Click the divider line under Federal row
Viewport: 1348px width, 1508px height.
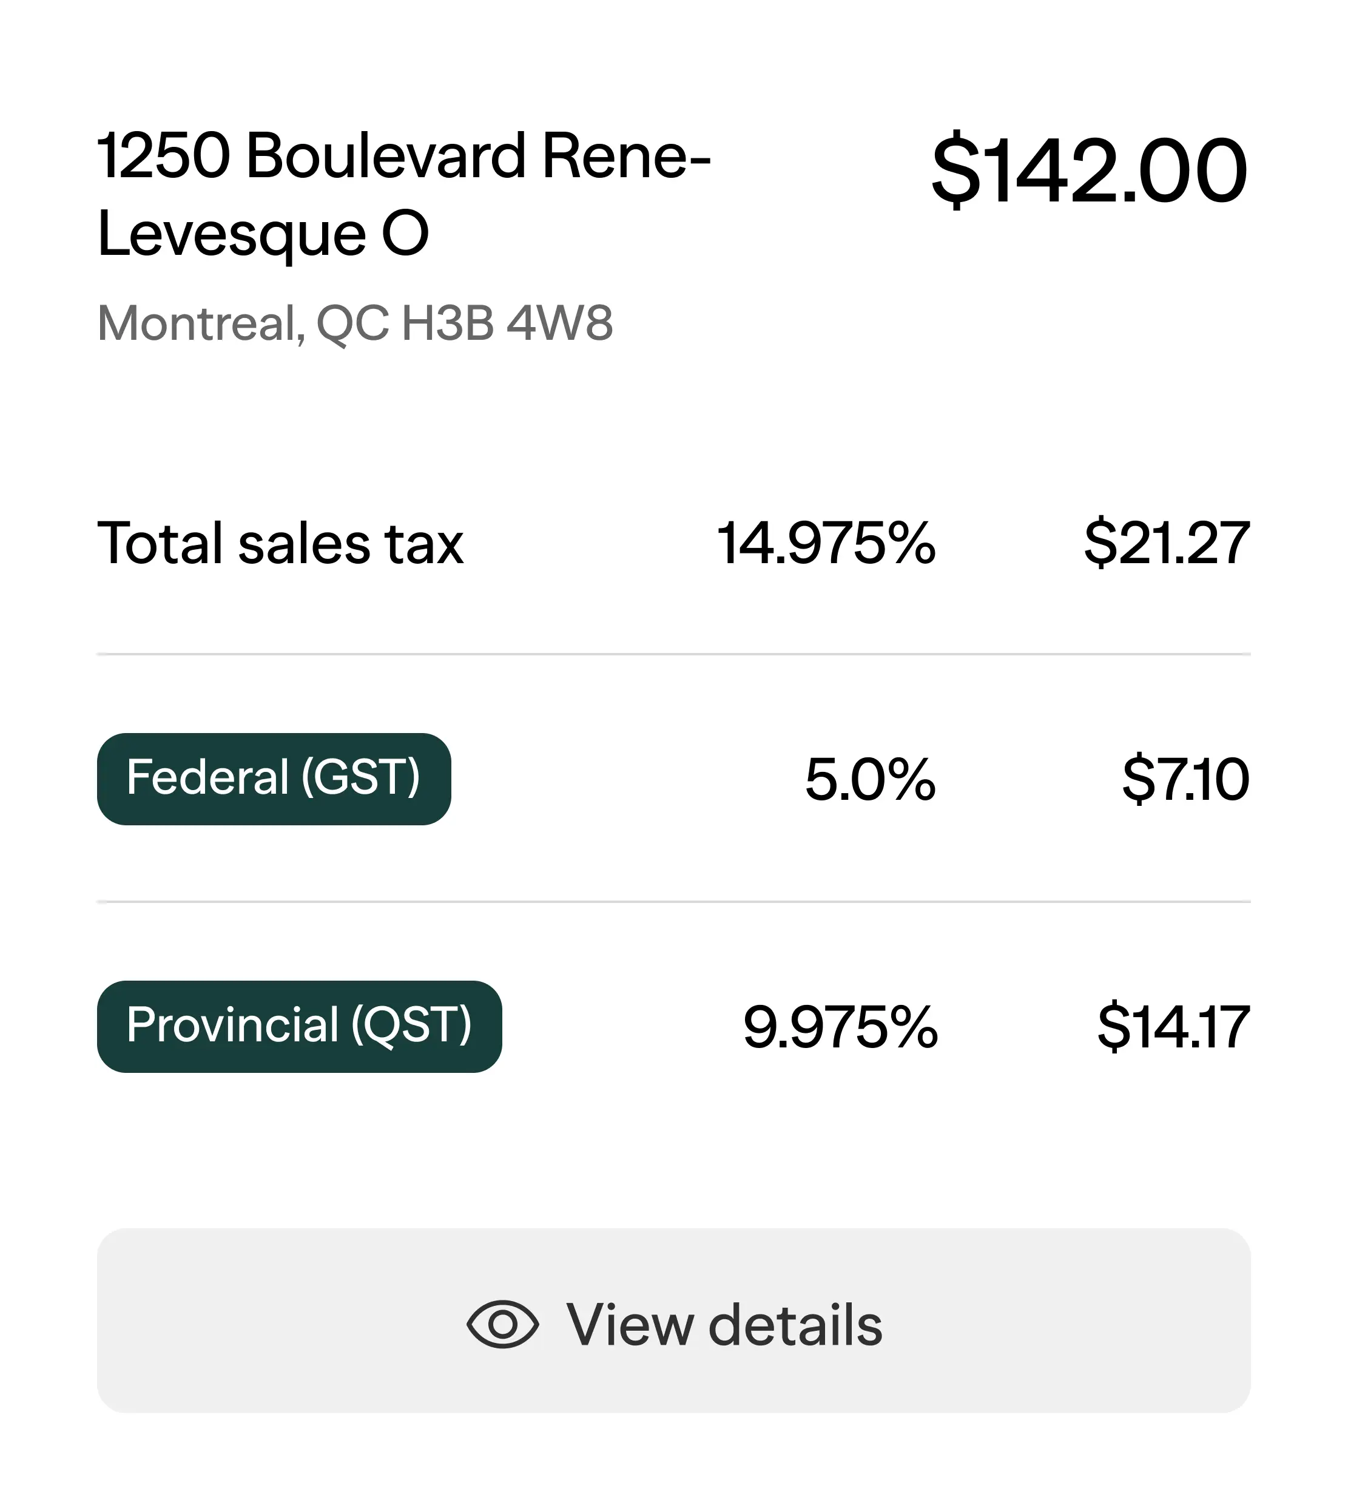(x=673, y=902)
